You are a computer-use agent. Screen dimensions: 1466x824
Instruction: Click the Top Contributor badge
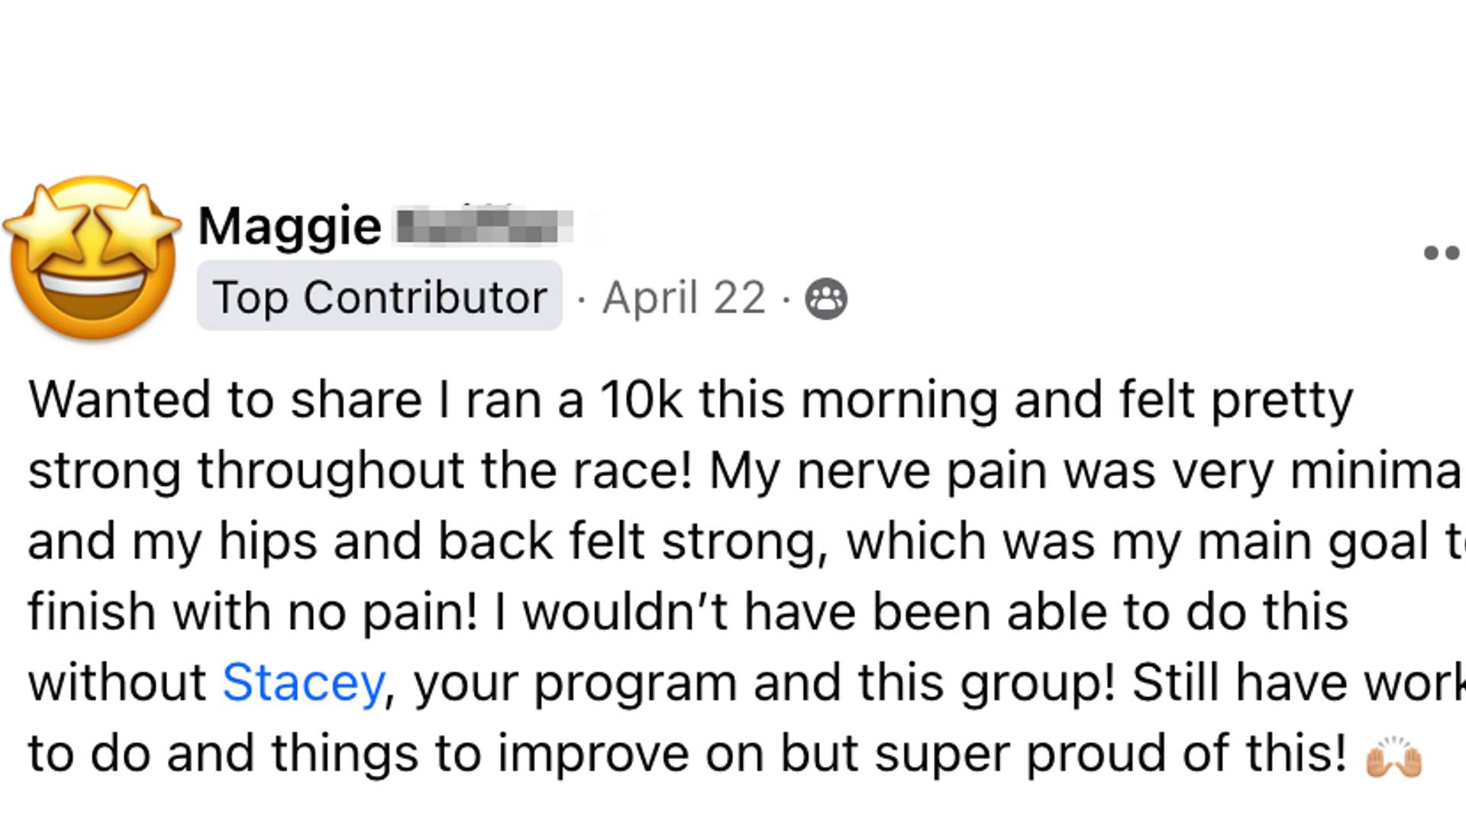click(379, 296)
